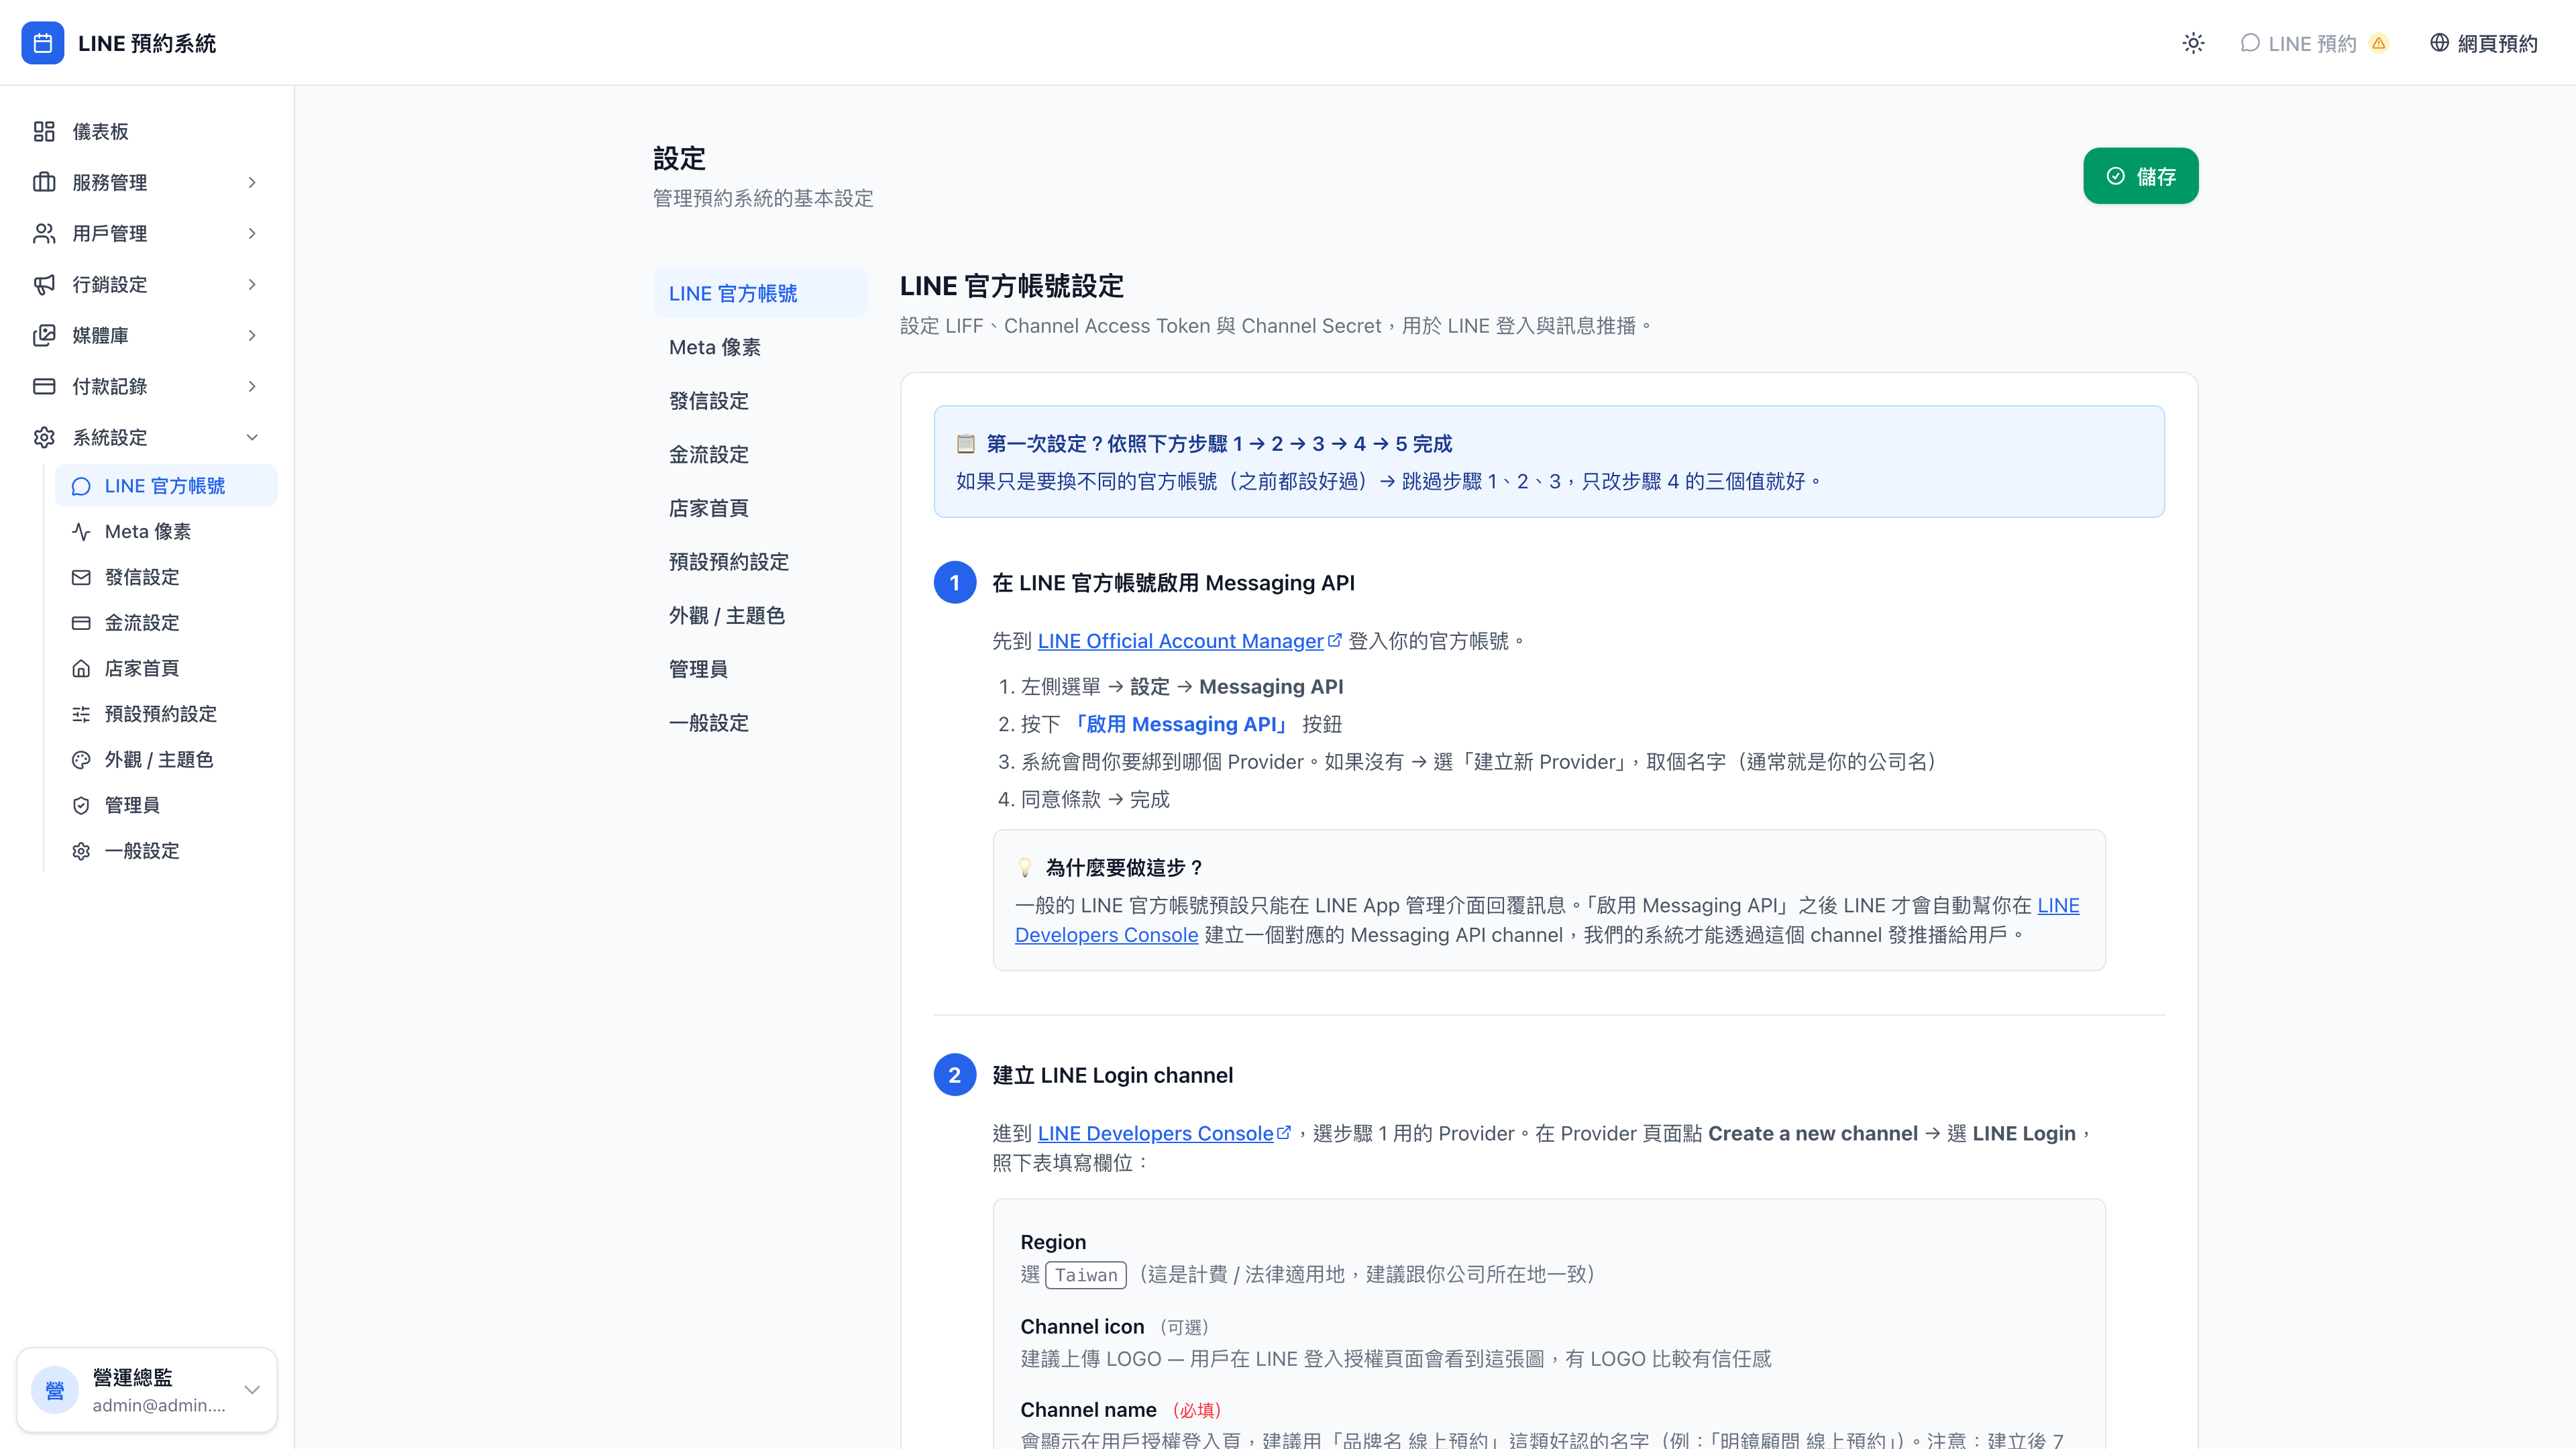Expand the 付款記錄 chevron
The image size is (2576, 1449).
coord(252,386)
